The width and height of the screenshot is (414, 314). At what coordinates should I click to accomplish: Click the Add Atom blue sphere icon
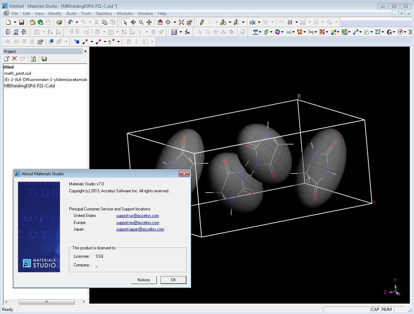[x=77, y=42]
